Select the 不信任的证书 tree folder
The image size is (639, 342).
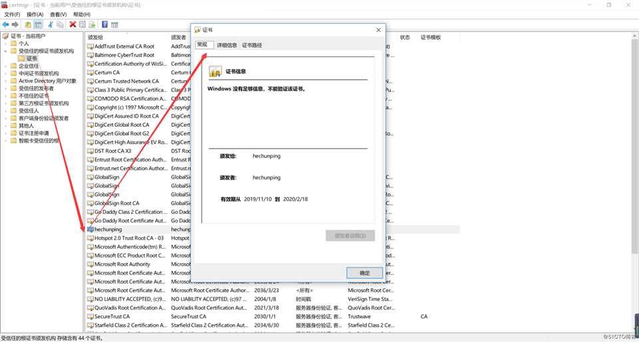coord(34,96)
